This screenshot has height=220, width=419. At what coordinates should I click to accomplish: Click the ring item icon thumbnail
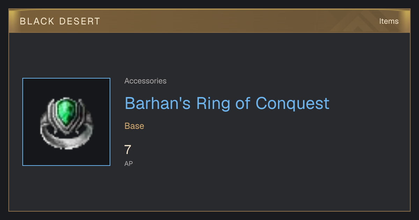[66, 122]
